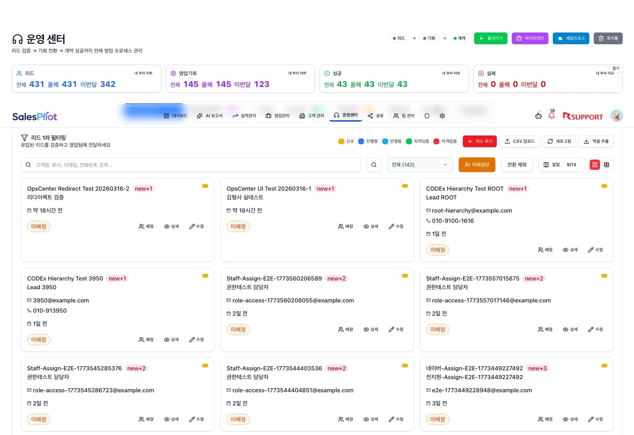
Task: Click the 리드 추가 button
Action: [x=479, y=141]
